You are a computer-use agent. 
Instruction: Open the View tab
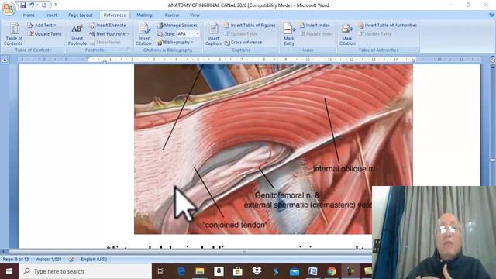click(x=195, y=15)
